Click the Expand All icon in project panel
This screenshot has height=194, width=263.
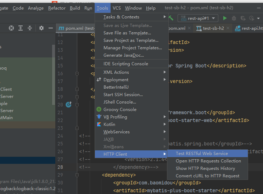point(21,28)
